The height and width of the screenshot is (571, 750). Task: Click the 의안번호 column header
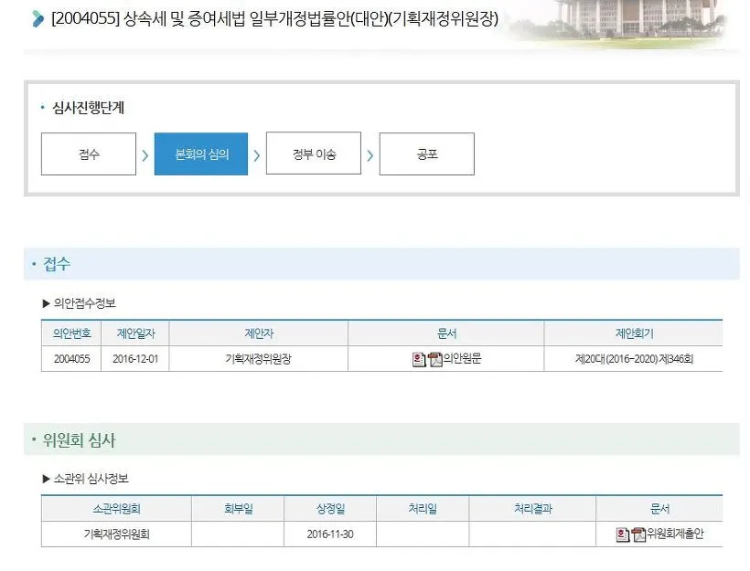[71, 333]
